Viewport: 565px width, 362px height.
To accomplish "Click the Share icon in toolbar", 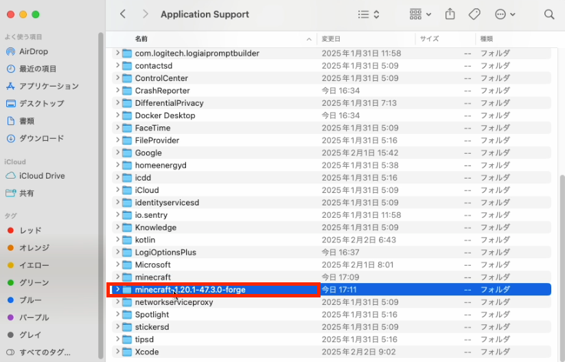I will click(x=450, y=14).
